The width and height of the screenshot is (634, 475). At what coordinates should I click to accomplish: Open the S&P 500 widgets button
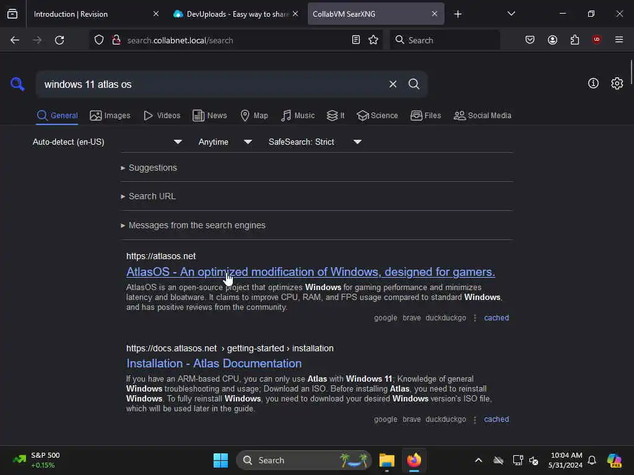(x=37, y=460)
